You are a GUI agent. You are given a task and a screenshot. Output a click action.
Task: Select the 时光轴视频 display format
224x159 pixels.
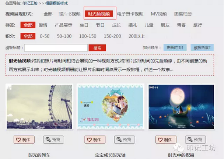click(x=99, y=14)
